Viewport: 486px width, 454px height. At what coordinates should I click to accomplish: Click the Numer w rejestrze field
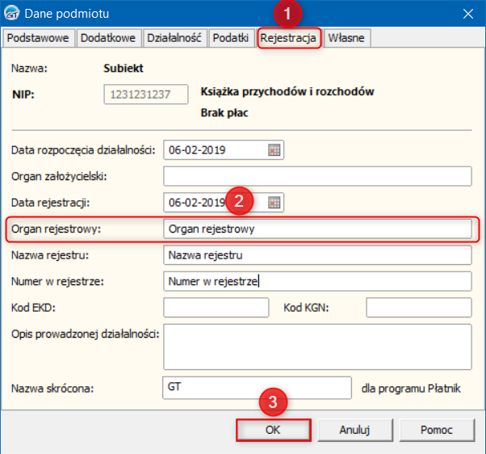pyautogui.click(x=318, y=281)
